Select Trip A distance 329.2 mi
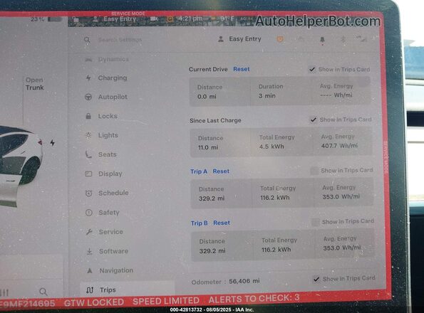The image size is (424, 313). (212, 198)
